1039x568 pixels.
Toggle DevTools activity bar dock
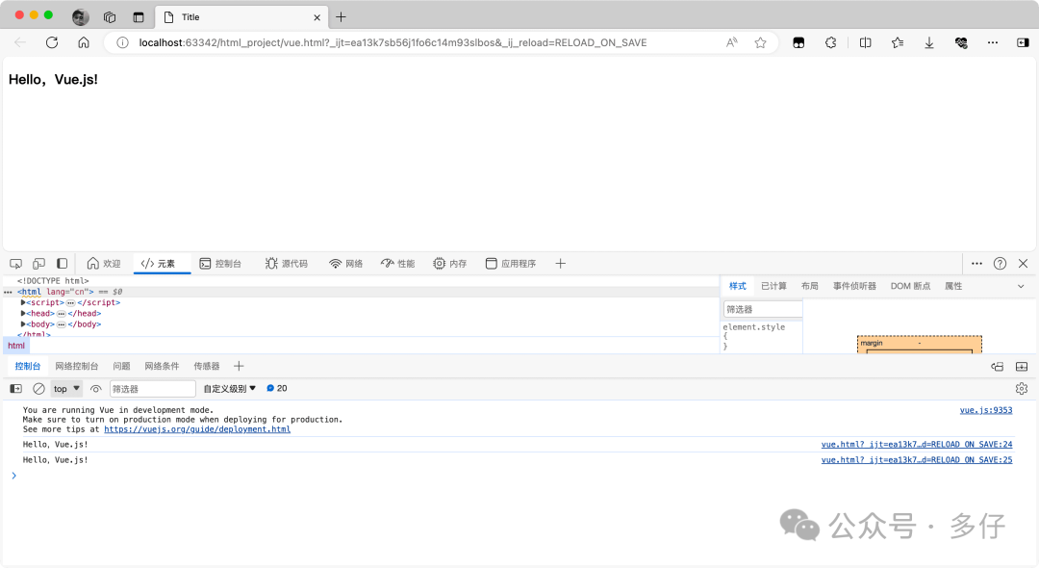pos(63,264)
